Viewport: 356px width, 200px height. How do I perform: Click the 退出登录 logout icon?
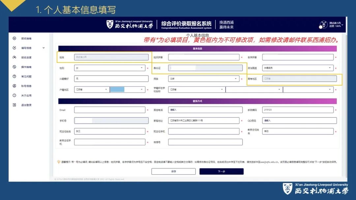(14, 105)
